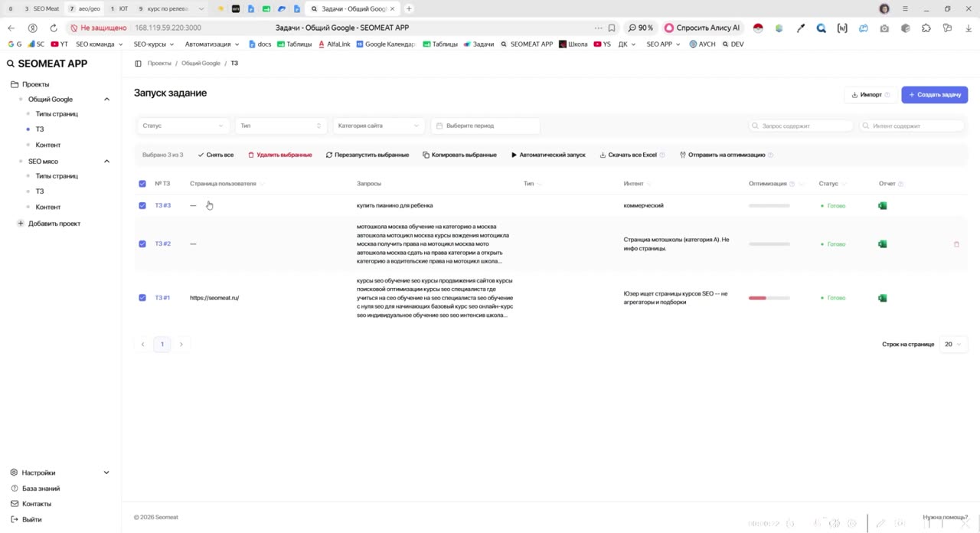Collapse the Общий Google project tree
This screenshot has height=533, width=980.
pos(106,100)
